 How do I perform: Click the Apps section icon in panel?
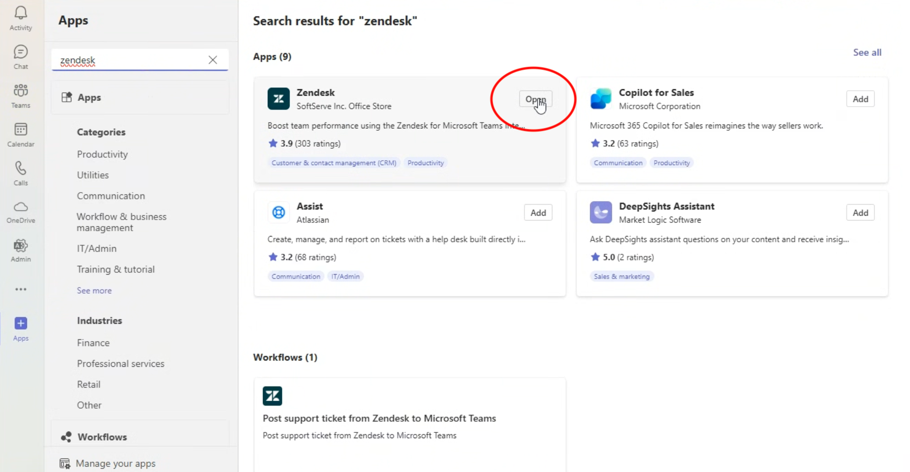[x=67, y=97]
